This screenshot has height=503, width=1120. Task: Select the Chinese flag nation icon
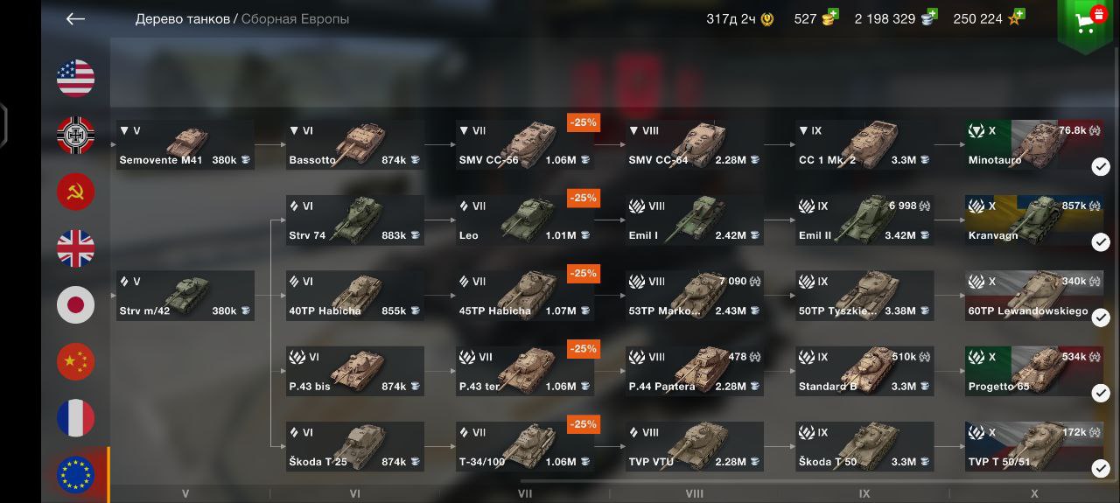point(76,361)
